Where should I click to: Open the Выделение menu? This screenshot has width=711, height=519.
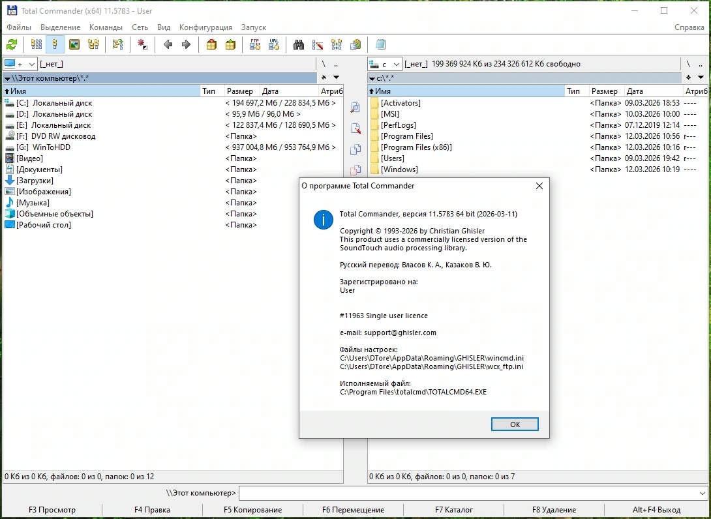tap(60, 27)
